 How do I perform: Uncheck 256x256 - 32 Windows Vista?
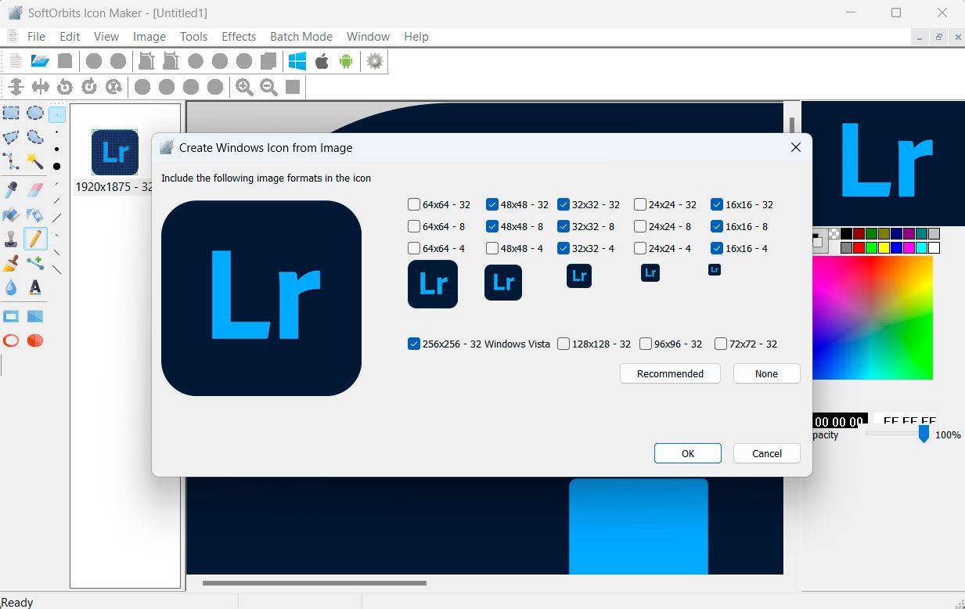tap(414, 344)
